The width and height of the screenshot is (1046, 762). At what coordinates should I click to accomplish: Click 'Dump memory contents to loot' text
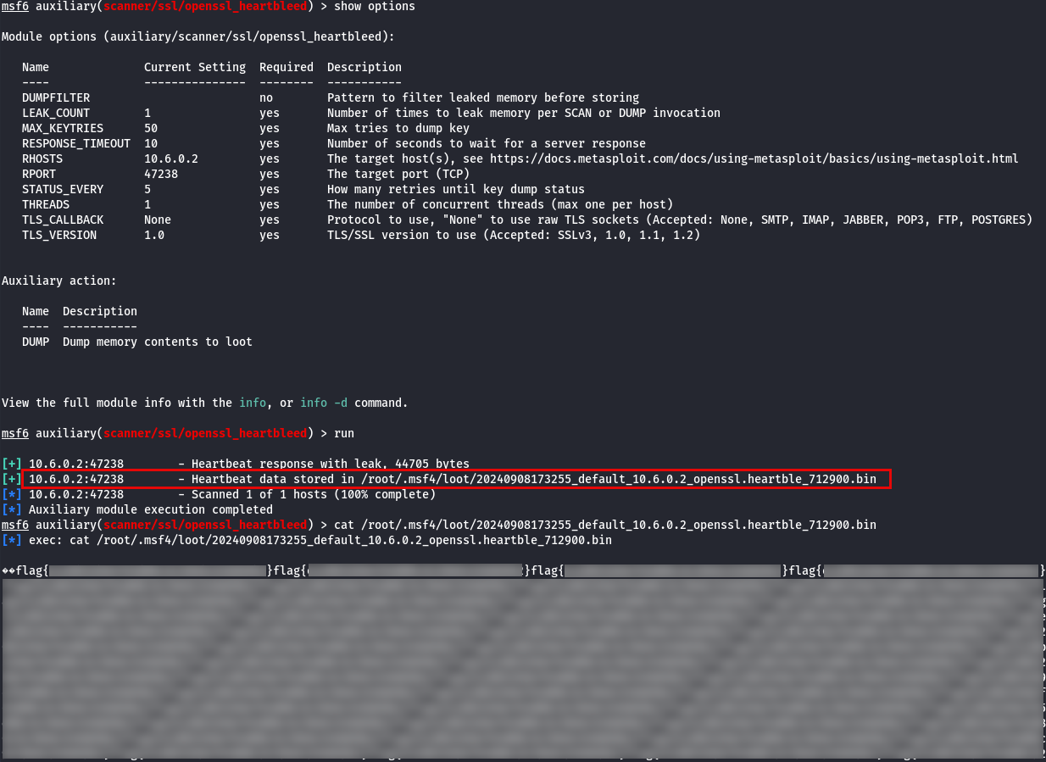[x=158, y=342]
